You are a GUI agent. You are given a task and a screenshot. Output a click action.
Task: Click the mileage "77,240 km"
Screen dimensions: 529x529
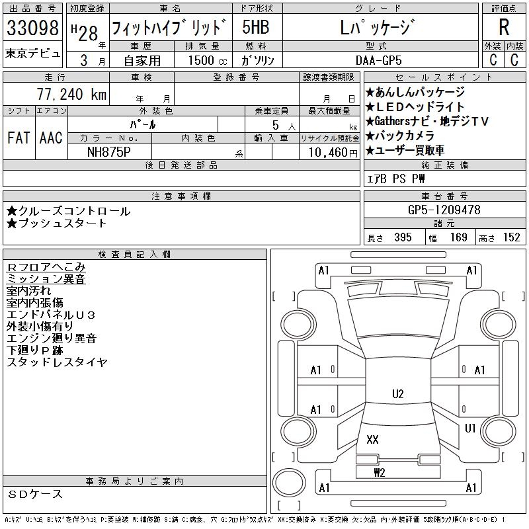(71, 94)
